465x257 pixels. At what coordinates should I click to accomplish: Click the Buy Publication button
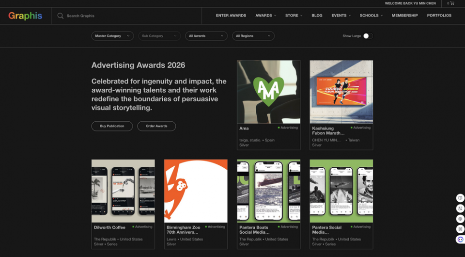pos(112,126)
